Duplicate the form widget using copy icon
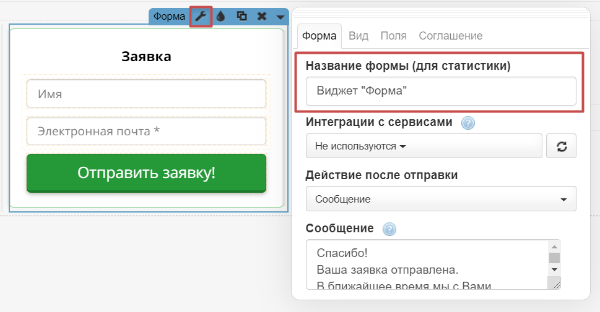 point(241,17)
